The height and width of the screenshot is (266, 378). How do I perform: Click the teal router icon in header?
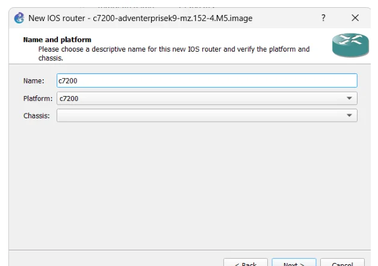pos(350,45)
